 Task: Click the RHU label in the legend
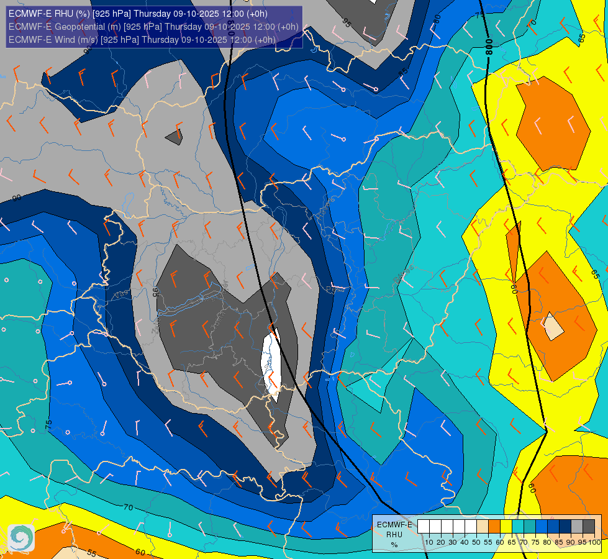[394, 535]
